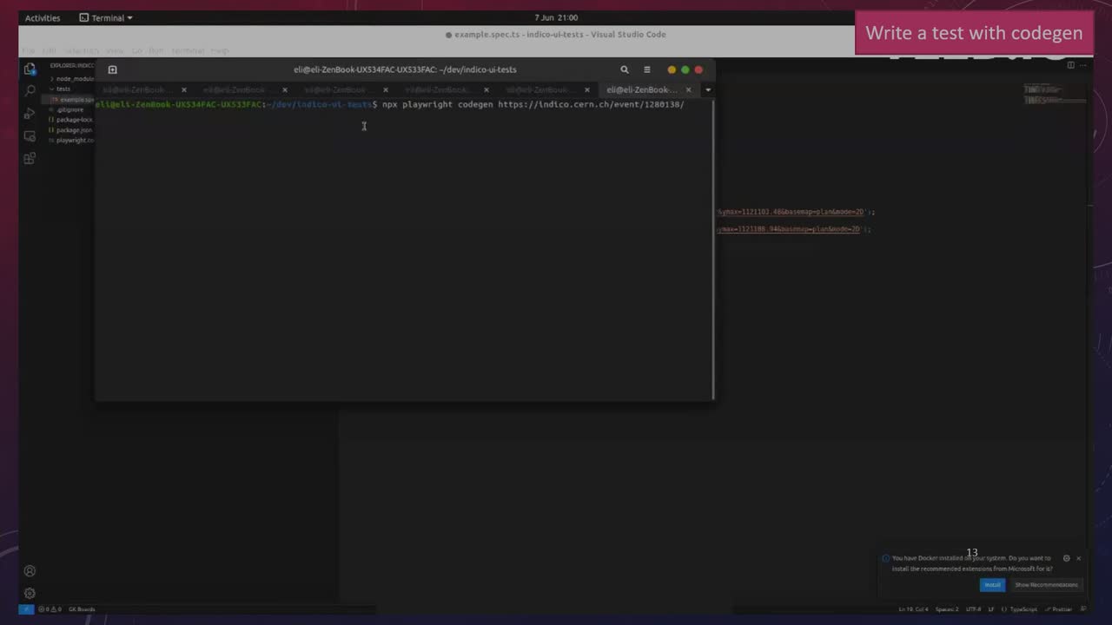Image resolution: width=1112 pixels, height=625 pixels.
Task: Open the playwright config file in Explorer
Action: pos(73,140)
